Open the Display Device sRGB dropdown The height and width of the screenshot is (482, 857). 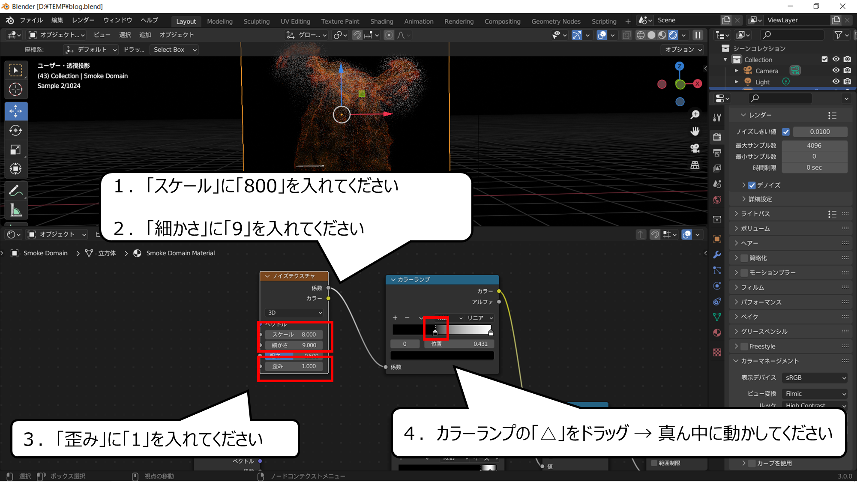click(x=815, y=377)
